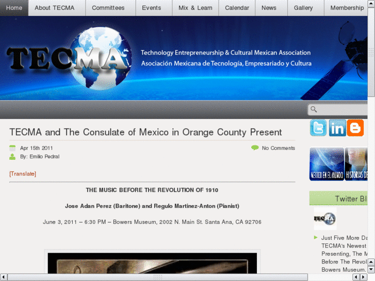Open the Blogger social icon

tap(355, 128)
